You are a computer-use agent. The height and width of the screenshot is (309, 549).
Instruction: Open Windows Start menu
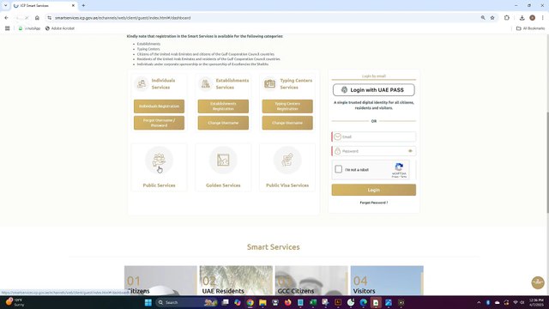click(x=148, y=302)
